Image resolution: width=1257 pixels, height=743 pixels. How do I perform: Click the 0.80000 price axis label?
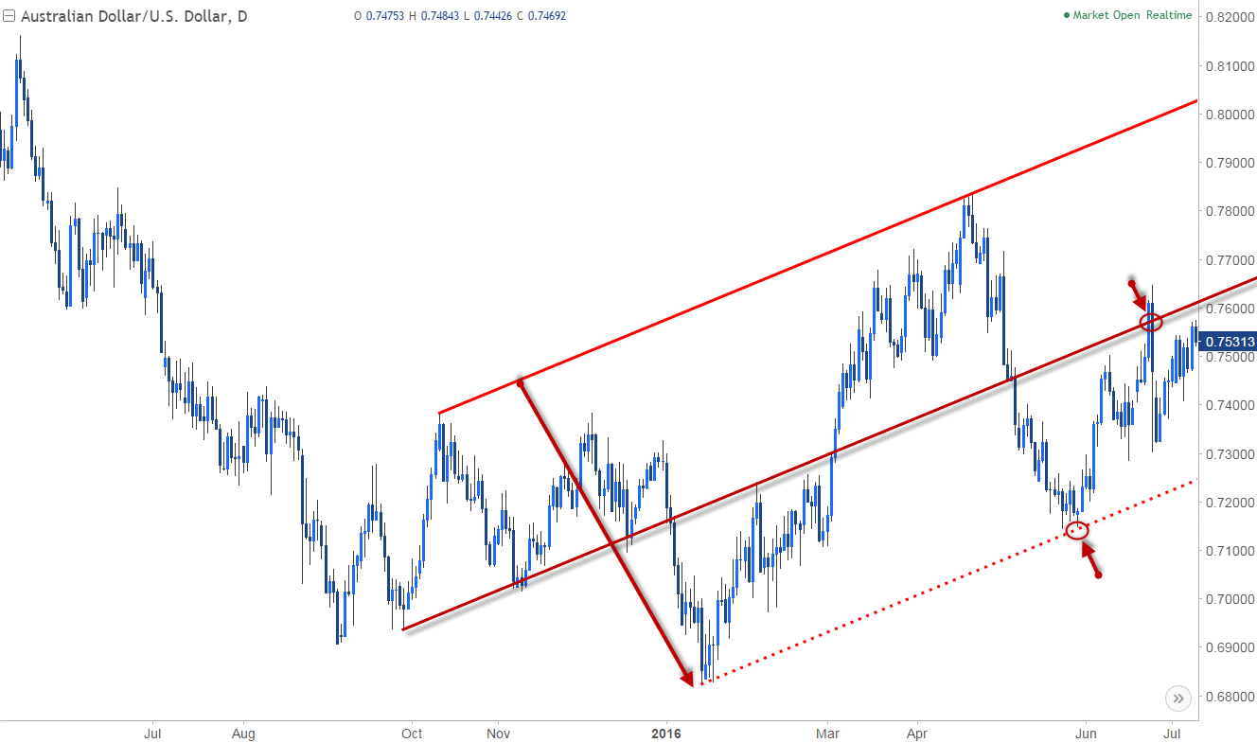(x=1229, y=115)
